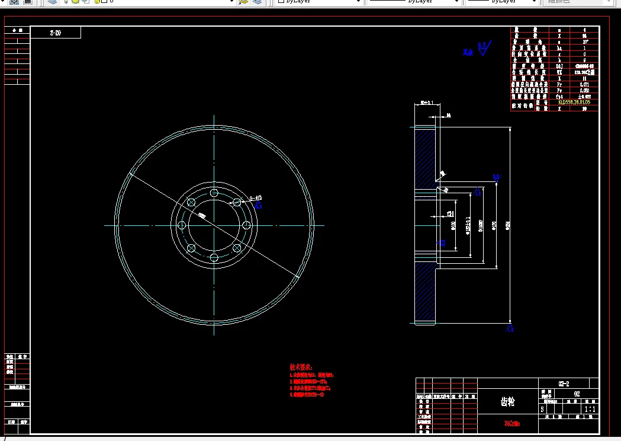621x441 pixels.
Task: Select the yellow 'KLD558.28.01.05' part number
Action: [574, 103]
